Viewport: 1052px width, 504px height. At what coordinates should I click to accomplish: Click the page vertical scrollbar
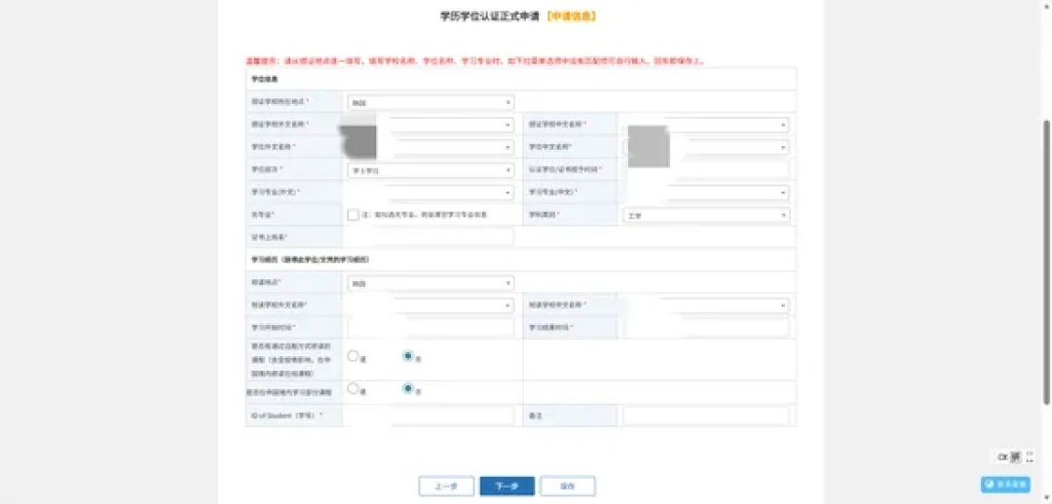click(x=1046, y=262)
